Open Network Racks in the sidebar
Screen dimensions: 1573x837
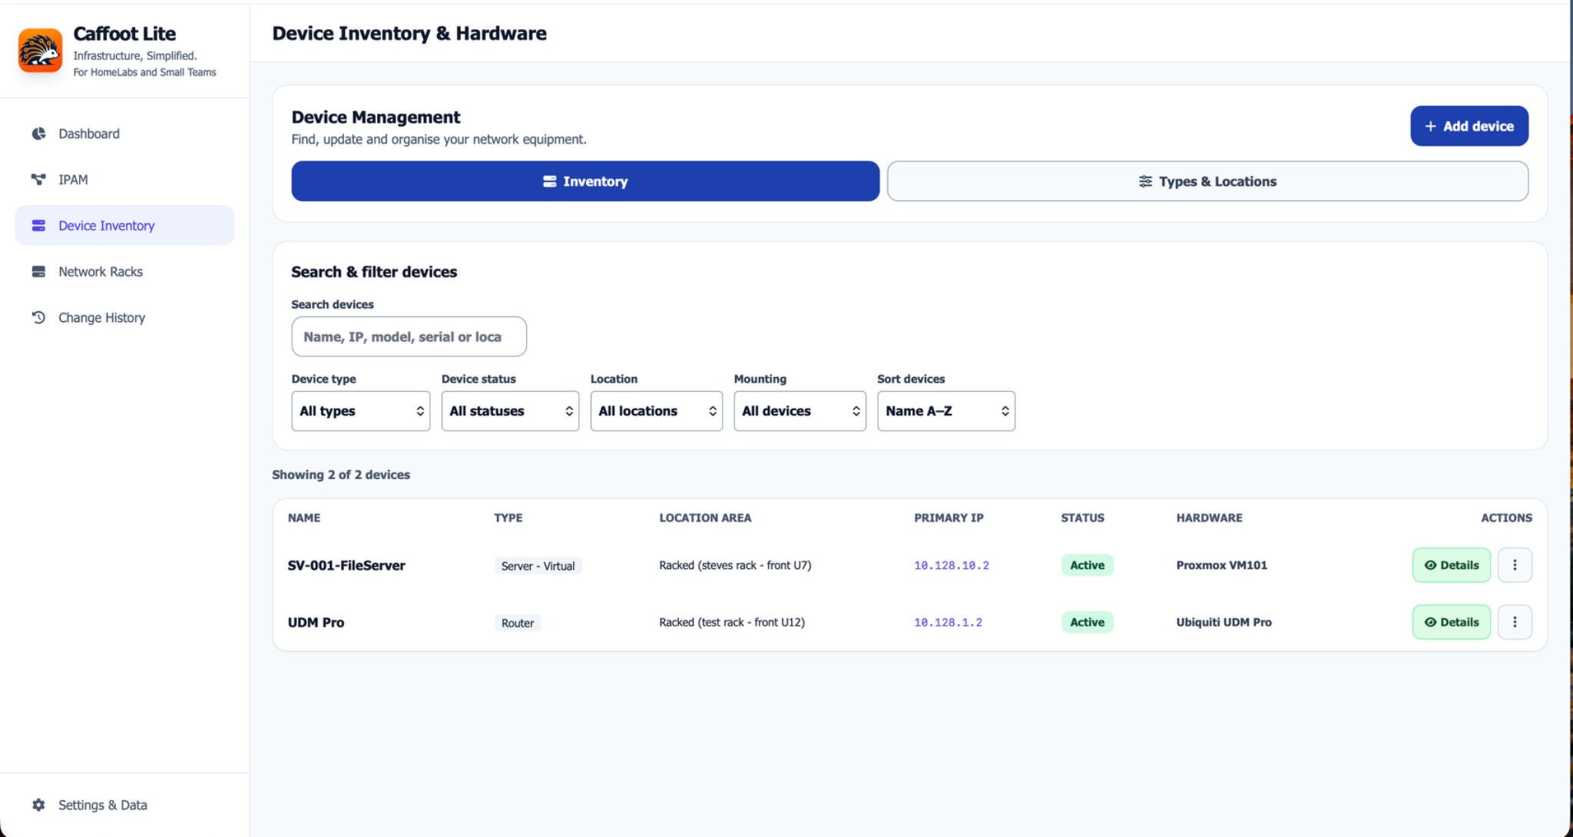[124, 272]
